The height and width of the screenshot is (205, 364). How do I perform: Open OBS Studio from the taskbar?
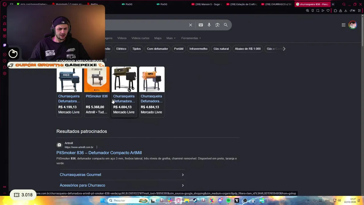click(245, 200)
